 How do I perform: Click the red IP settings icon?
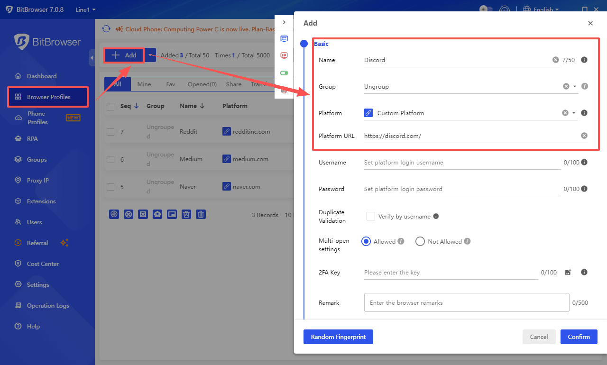(284, 55)
